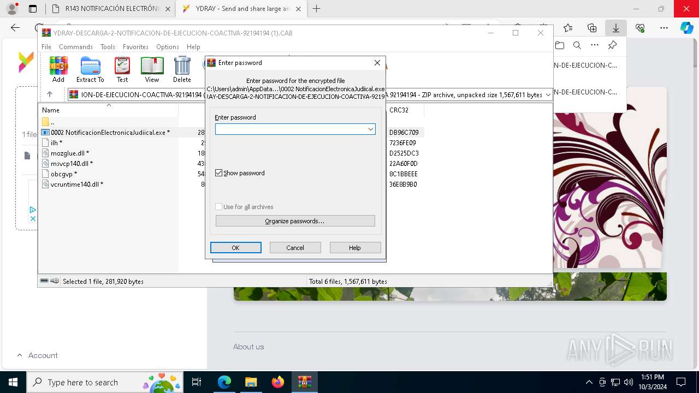Open a new browser tab with plus button

click(x=316, y=9)
